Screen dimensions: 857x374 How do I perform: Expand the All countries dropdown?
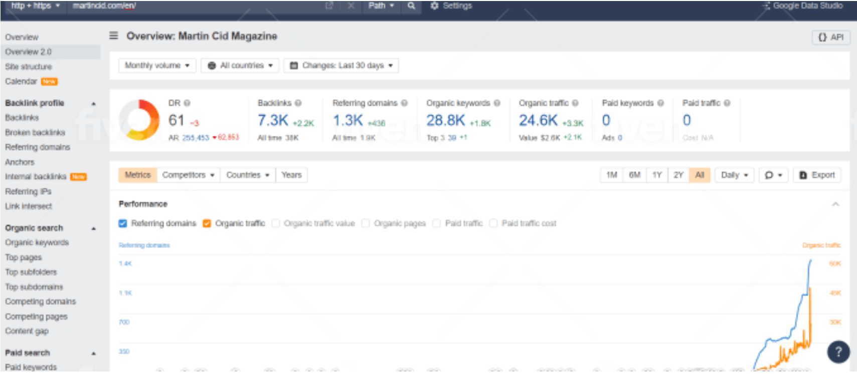tap(240, 66)
